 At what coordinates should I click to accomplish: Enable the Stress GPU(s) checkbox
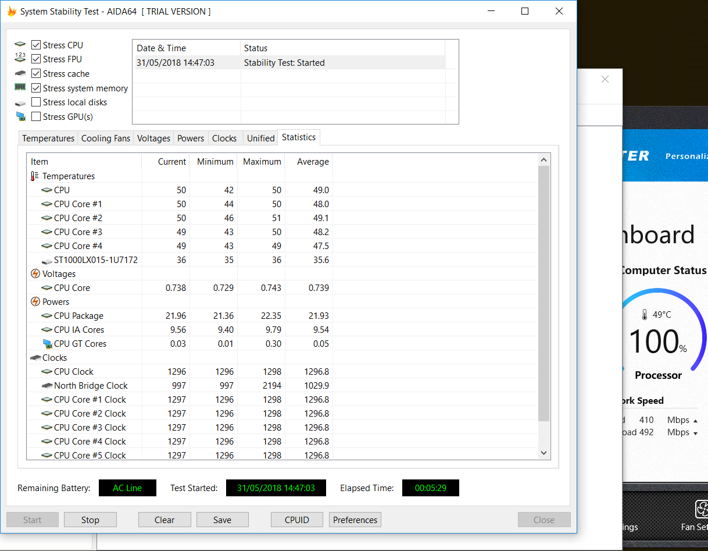pos(36,116)
